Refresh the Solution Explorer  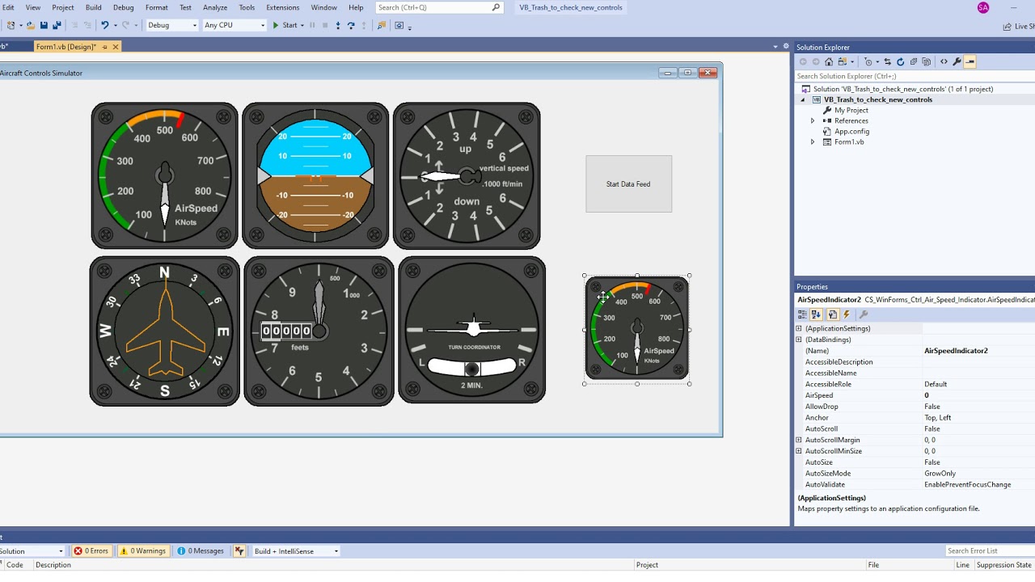[x=900, y=61]
